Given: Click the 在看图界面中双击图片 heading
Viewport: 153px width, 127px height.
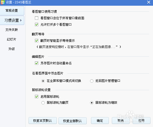Looking at the screenshot, I should tap(48, 73).
